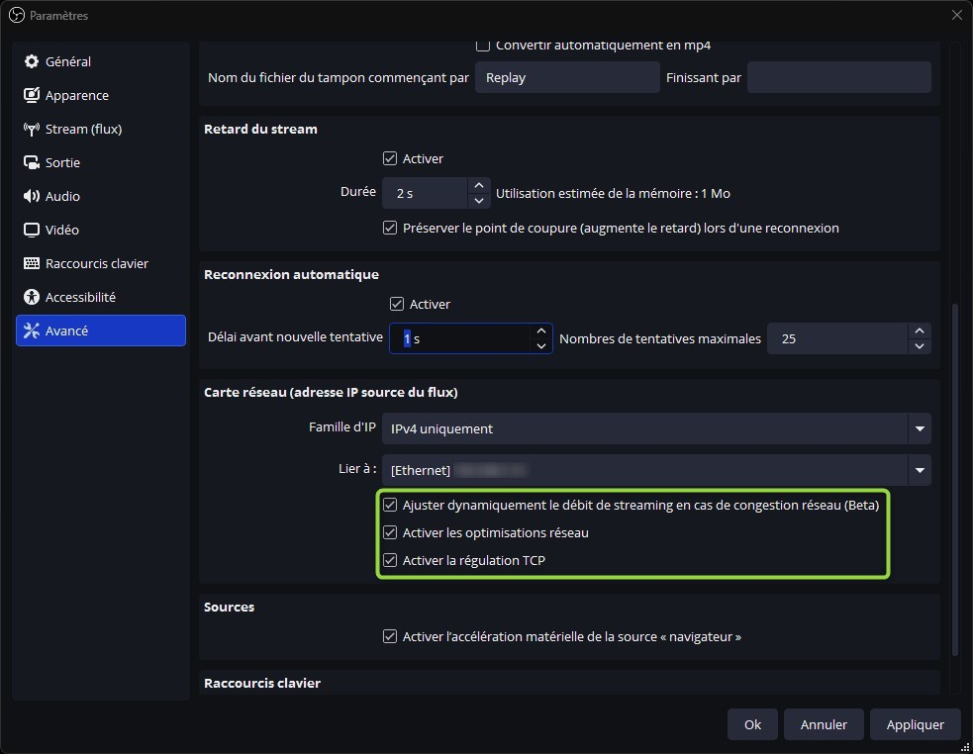
Task: Click the Apparence sidebar icon
Action: (31, 96)
